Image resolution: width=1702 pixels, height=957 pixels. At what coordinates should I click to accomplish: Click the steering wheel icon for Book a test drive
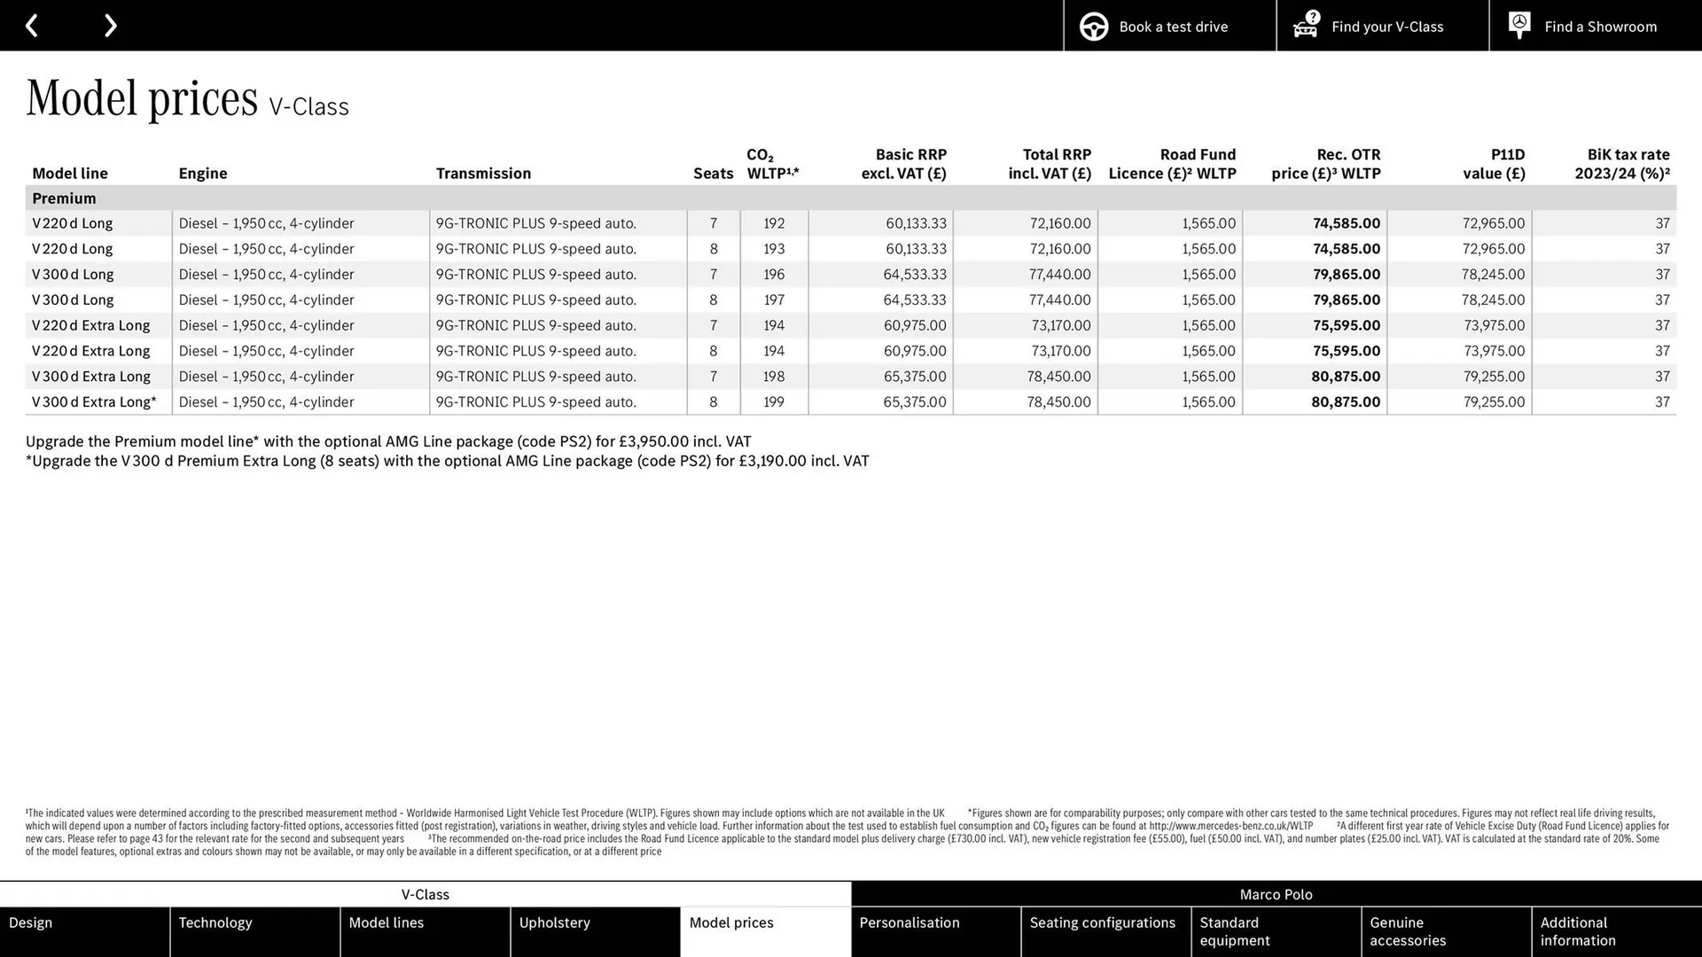(x=1093, y=26)
